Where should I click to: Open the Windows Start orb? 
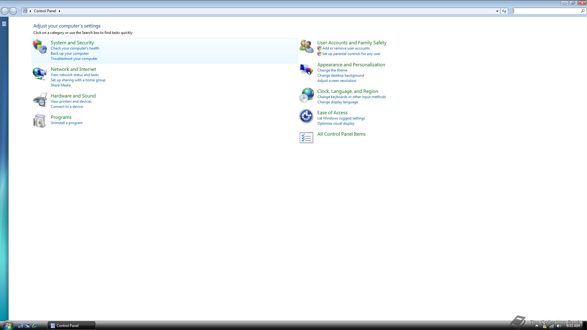8,325
